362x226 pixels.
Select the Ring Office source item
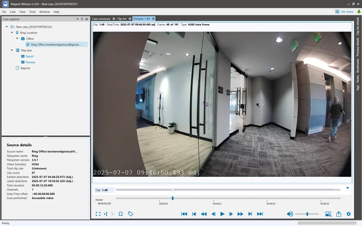coord(56,45)
